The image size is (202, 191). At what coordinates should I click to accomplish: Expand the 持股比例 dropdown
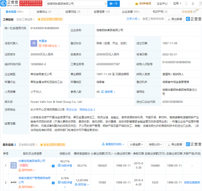[x=155, y=145]
